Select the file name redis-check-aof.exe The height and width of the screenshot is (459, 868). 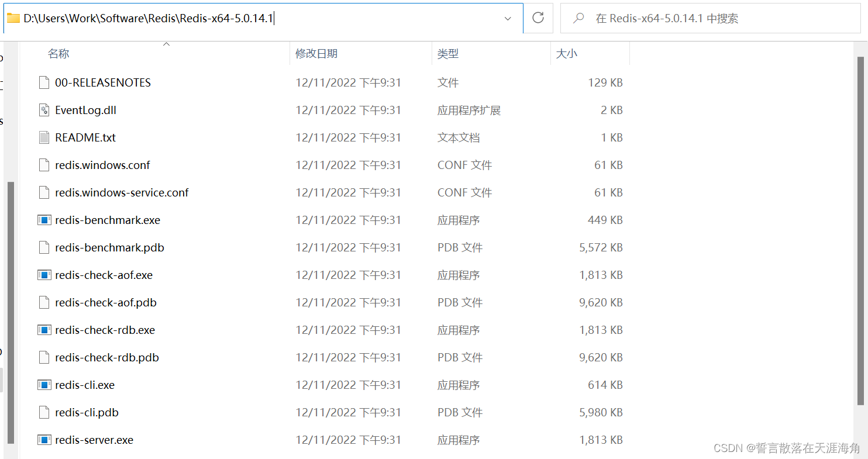(x=104, y=275)
